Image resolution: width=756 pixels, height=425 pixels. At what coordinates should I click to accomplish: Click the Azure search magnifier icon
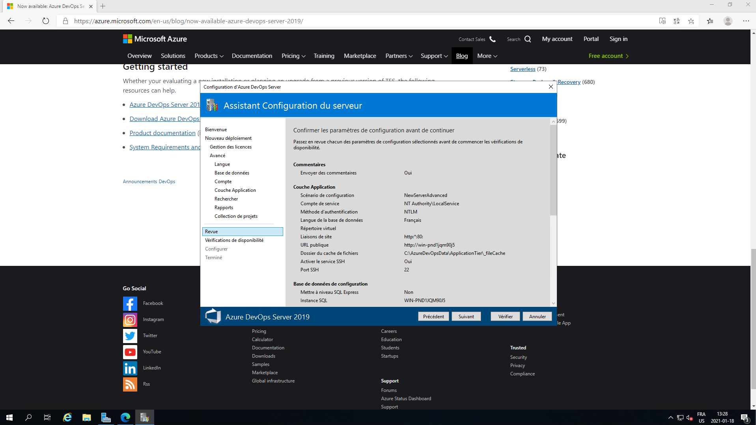pos(528,39)
